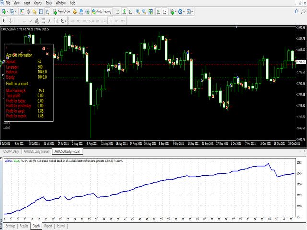Show the Terminal panel icon
Screen dimensions: 307x230
(x=41, y=11)
